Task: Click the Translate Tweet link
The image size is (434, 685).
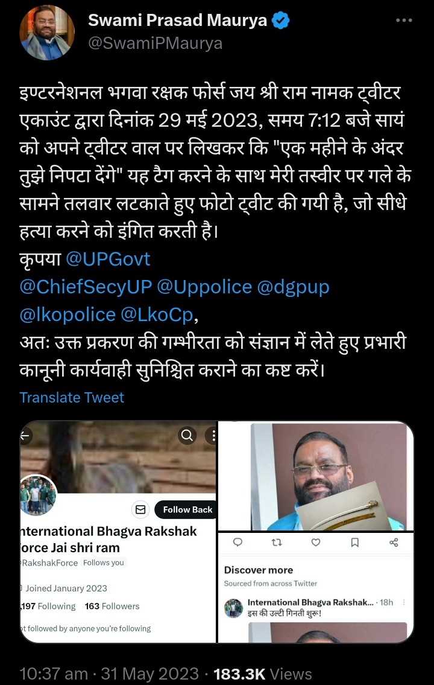Action: pos(72,397)
